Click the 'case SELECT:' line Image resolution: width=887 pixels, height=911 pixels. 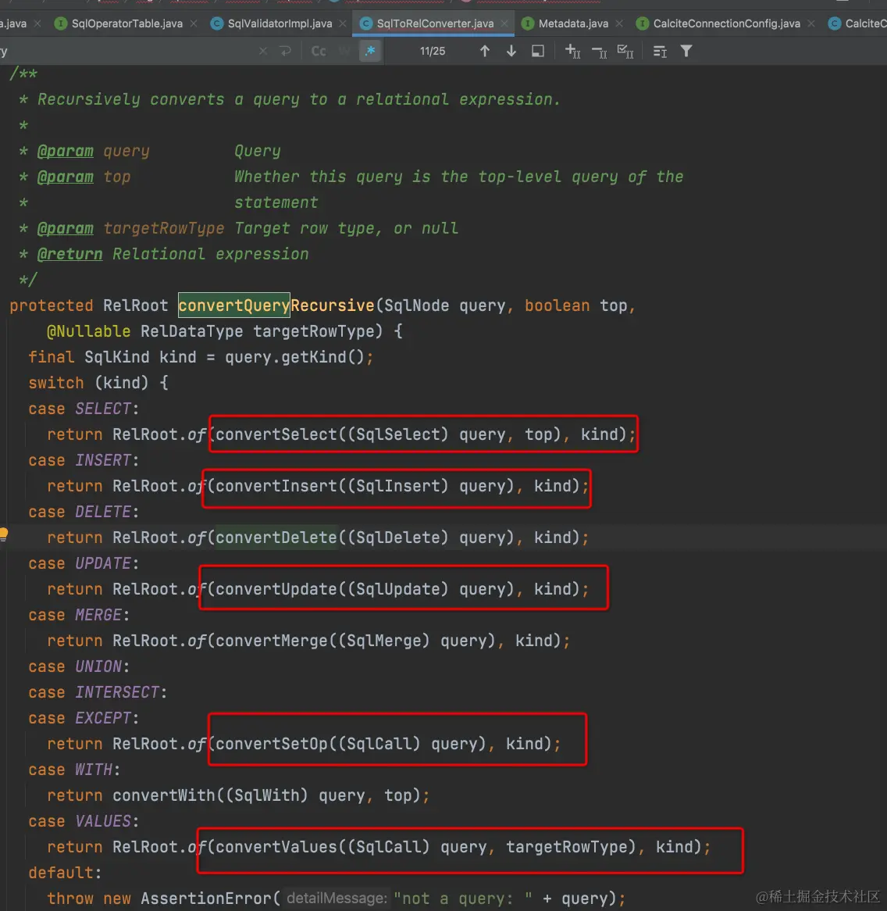(84, 409)
